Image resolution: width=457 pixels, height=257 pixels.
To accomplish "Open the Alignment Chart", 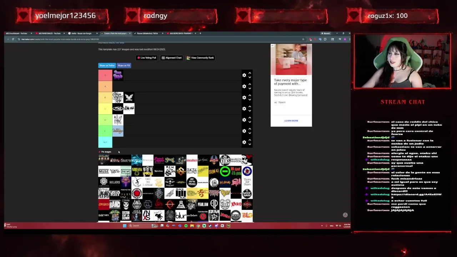I will 172,58.
